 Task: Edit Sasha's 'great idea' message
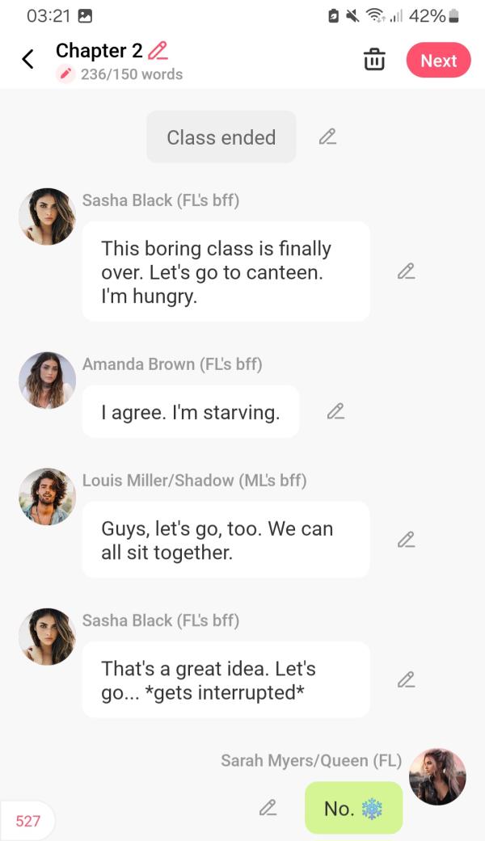click(x=406, y=679)
